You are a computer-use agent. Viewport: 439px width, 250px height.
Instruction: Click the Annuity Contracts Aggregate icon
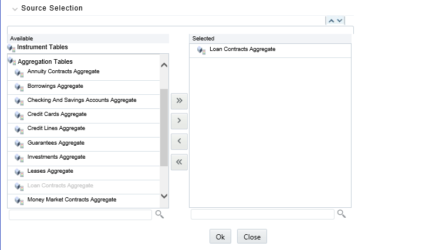(x=19, y=73)
